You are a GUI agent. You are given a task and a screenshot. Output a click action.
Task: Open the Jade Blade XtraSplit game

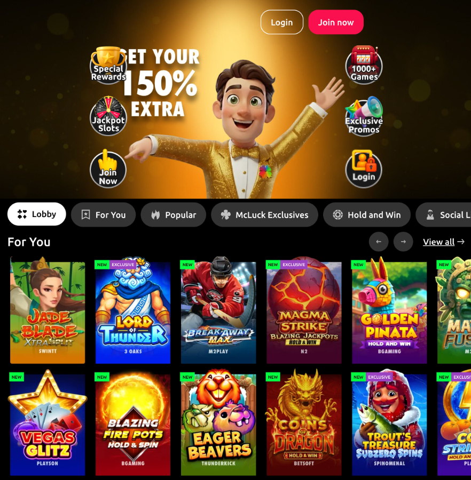click(x=48, y=310)
